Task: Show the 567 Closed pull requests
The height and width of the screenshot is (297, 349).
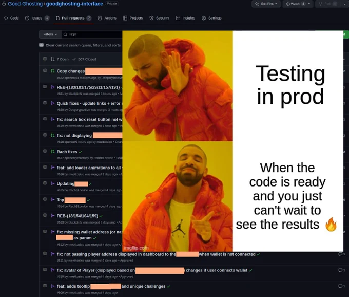Action: [x=84, y=59]
